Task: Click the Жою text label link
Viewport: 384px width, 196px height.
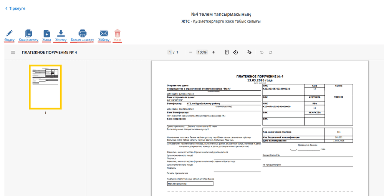Action: pyautogui.click(x=118, y=40)
